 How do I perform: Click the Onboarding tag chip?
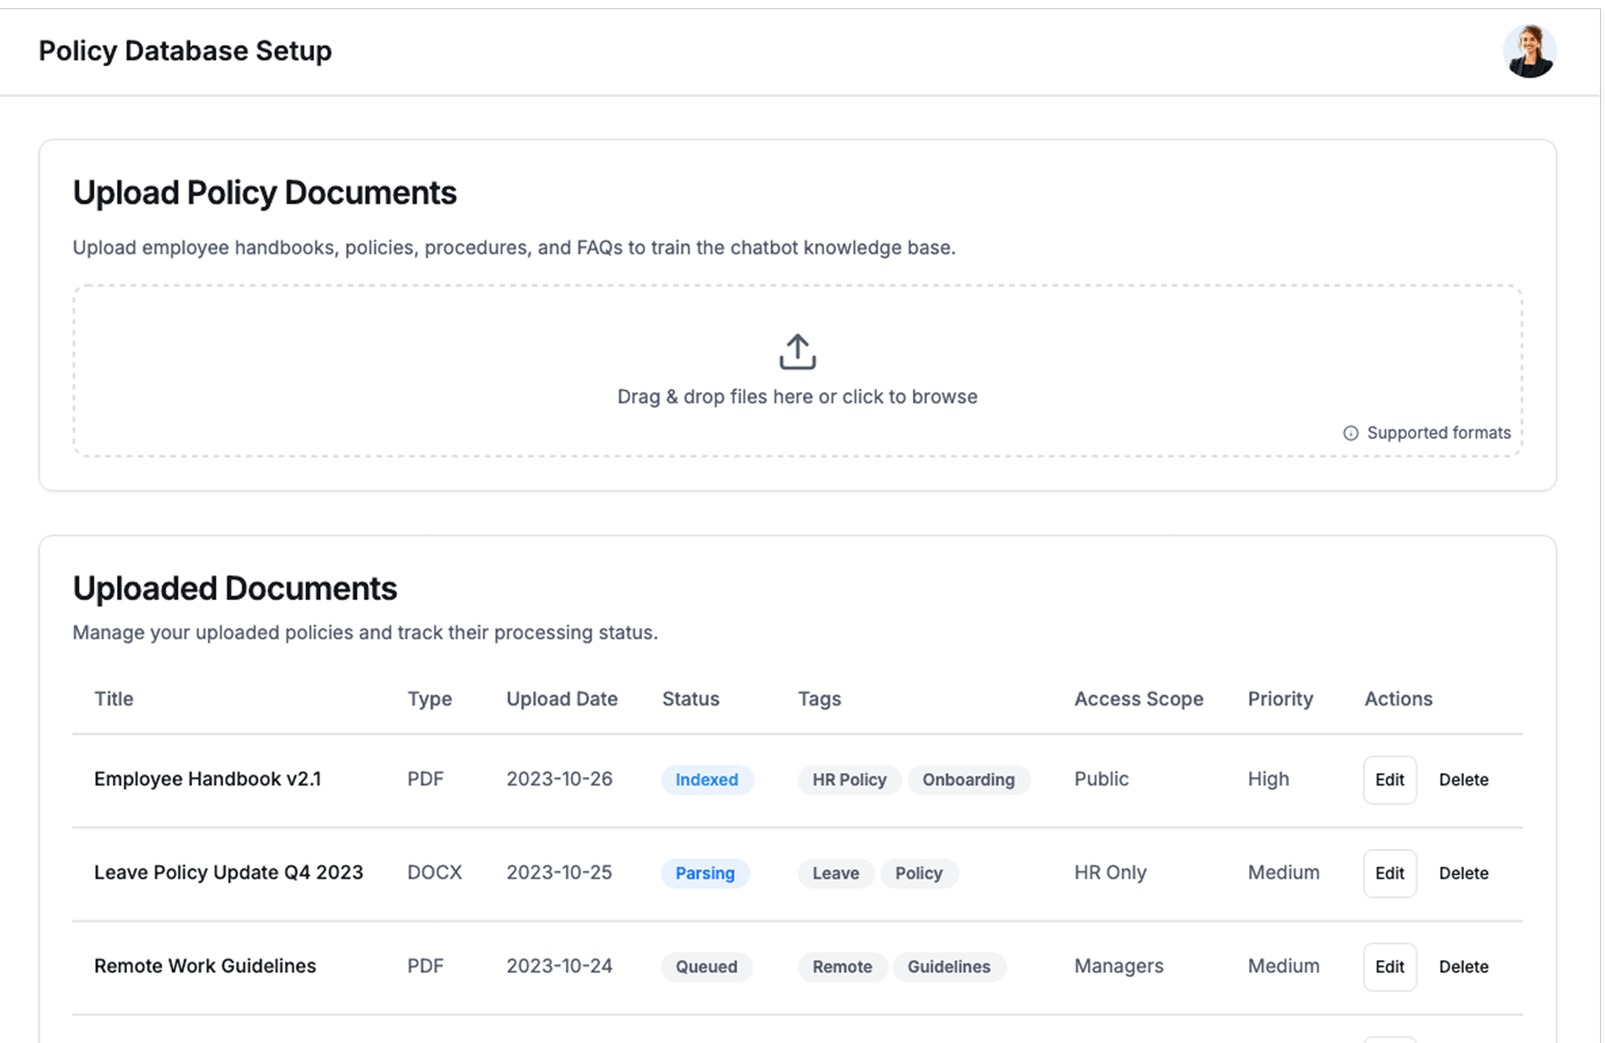tap(968, 780)
